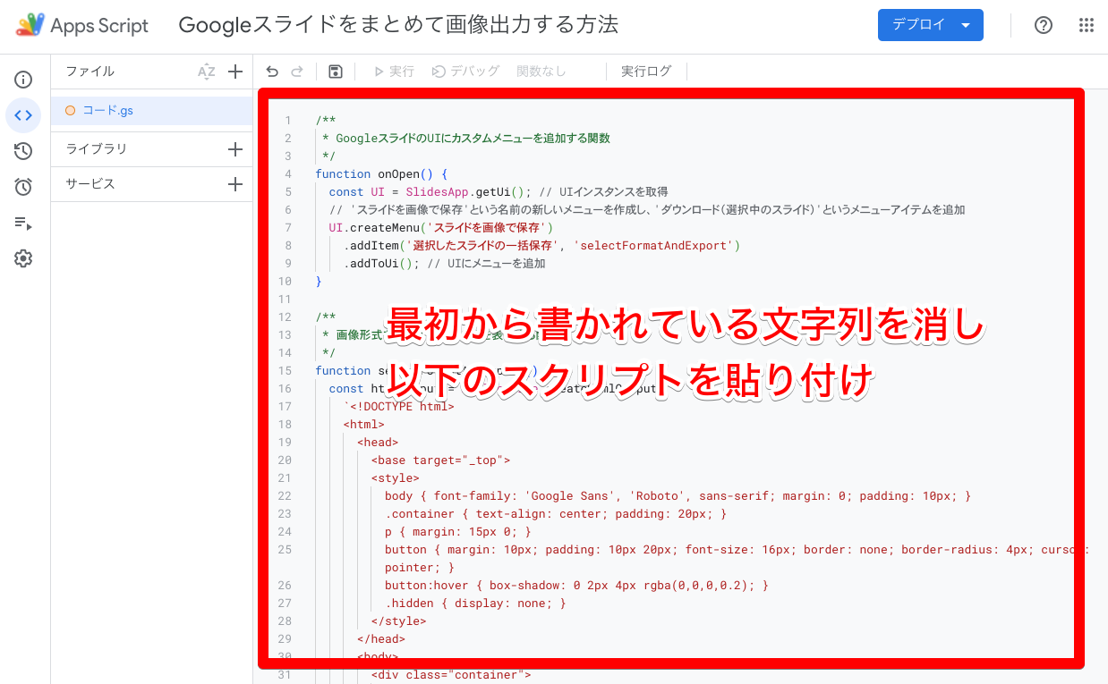Viewport: 1108px width, 684px height.
Task: Open the project history icon
Action: click(23, 151)
